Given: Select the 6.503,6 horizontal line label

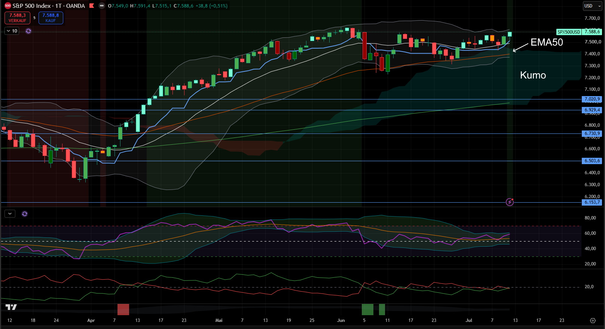Looking at the screenshot, I should [x=592, y=161].
